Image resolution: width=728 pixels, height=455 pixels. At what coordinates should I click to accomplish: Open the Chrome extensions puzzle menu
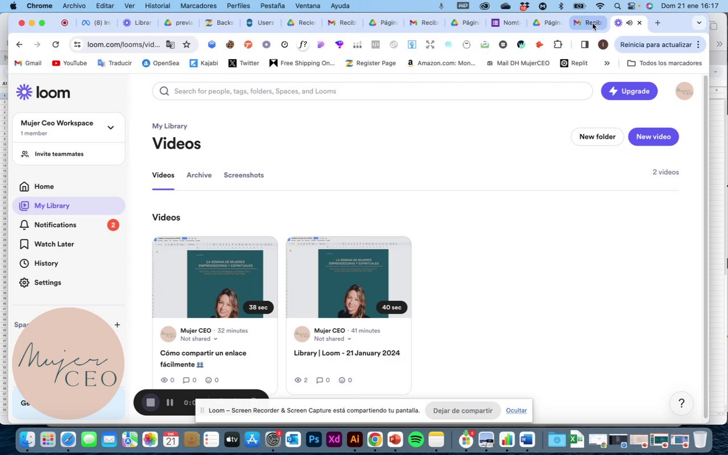[x=557, y=44]
